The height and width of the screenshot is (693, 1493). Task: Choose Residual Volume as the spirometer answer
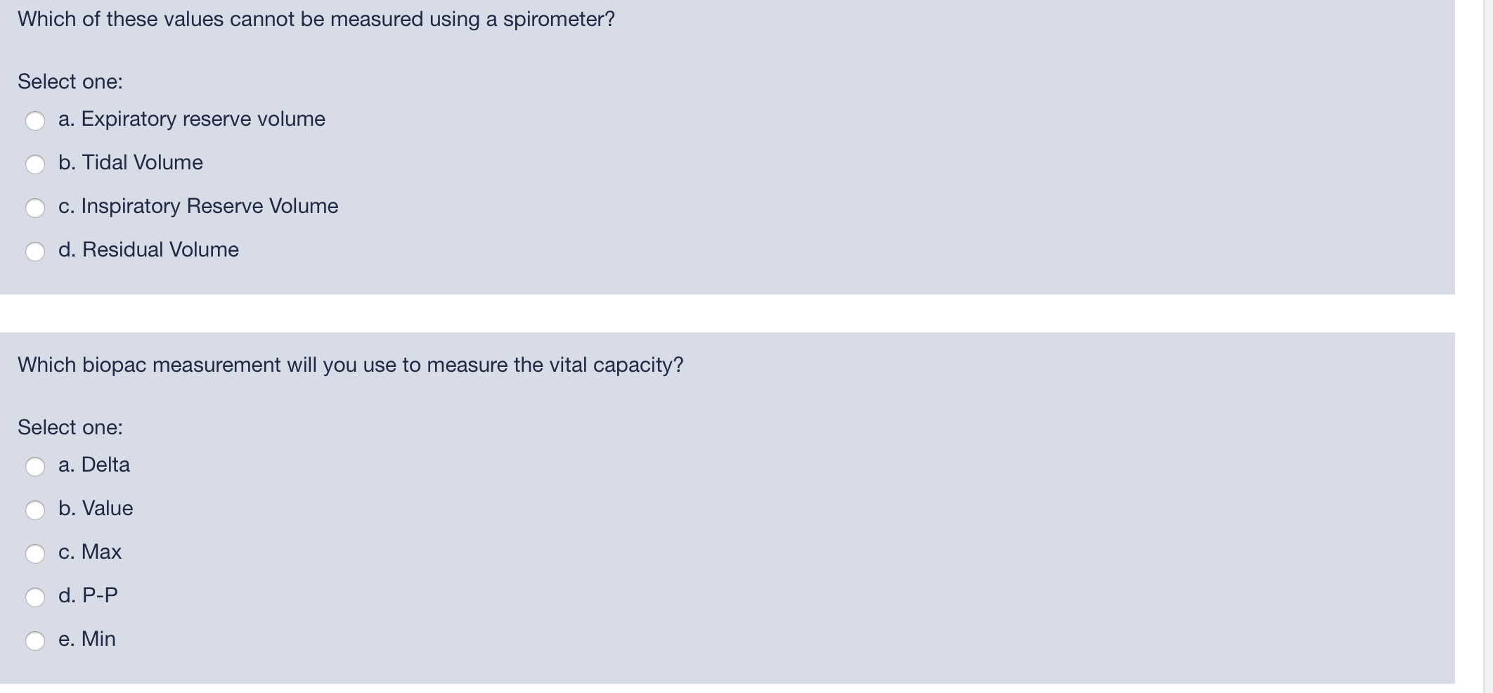(35, 252)
